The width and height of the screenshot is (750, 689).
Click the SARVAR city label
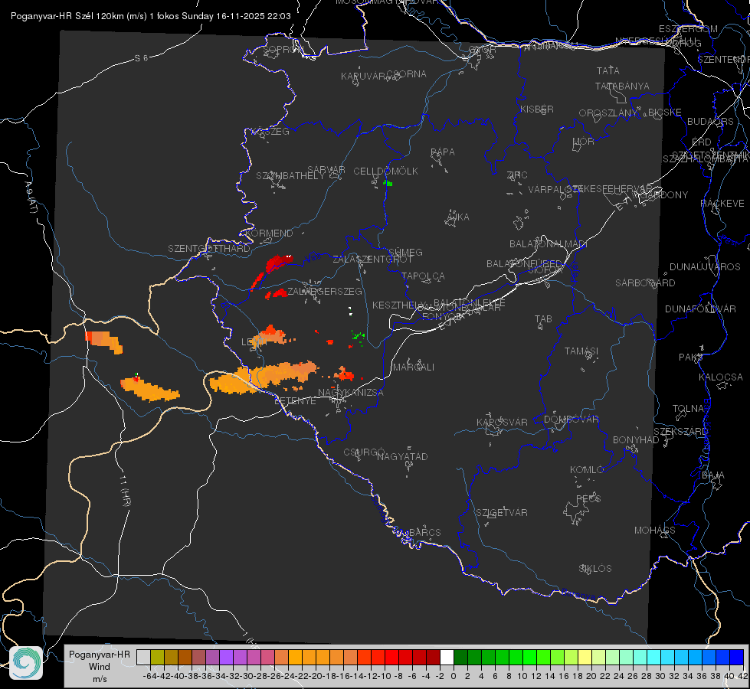tap(326, 169)
